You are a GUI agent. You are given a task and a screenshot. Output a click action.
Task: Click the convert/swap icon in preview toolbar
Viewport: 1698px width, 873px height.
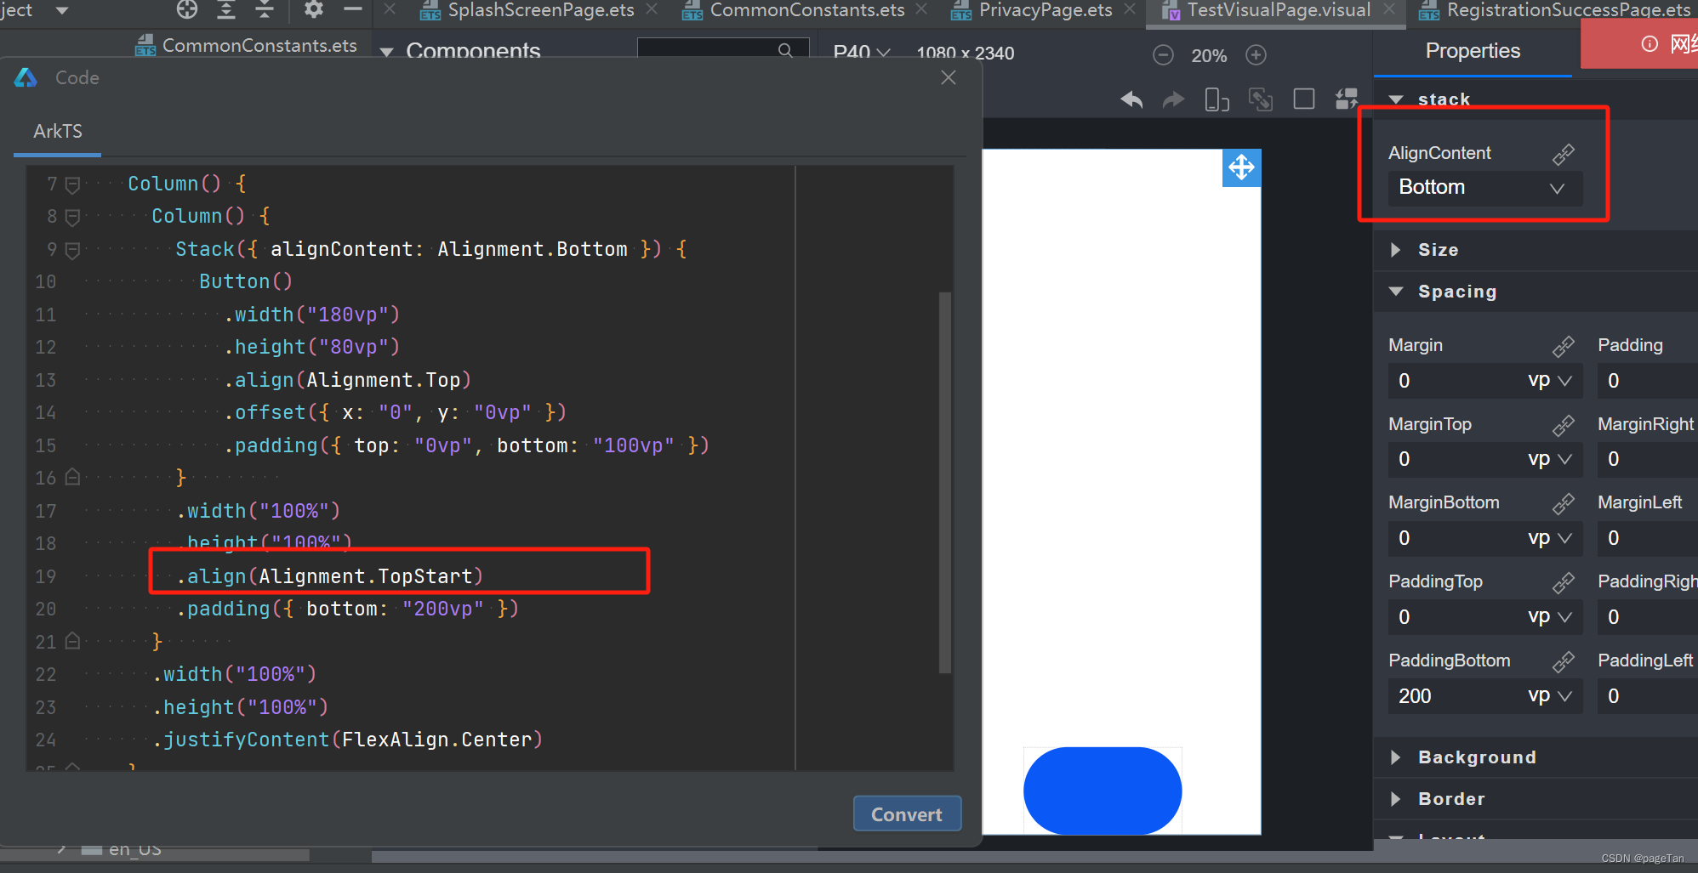click(1347, 99)
